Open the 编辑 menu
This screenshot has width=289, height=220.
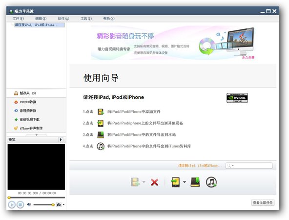coord(41,19)
